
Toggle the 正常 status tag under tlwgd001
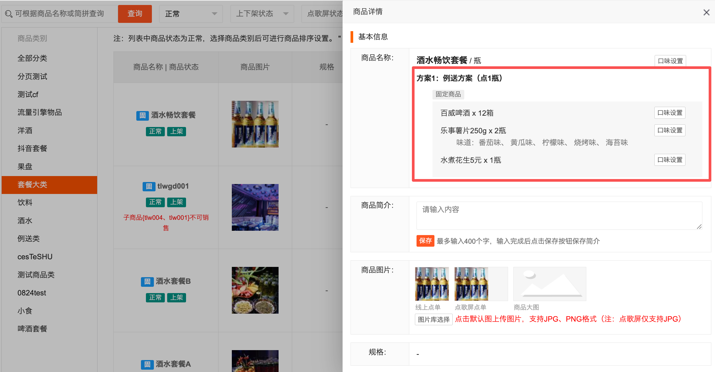click(155, 202)
